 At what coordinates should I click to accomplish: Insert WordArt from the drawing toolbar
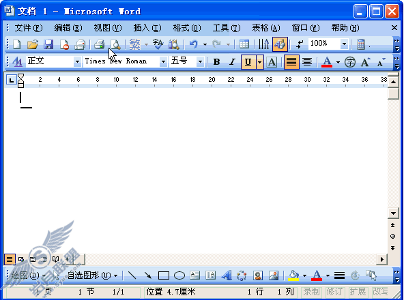click(226, 275)
